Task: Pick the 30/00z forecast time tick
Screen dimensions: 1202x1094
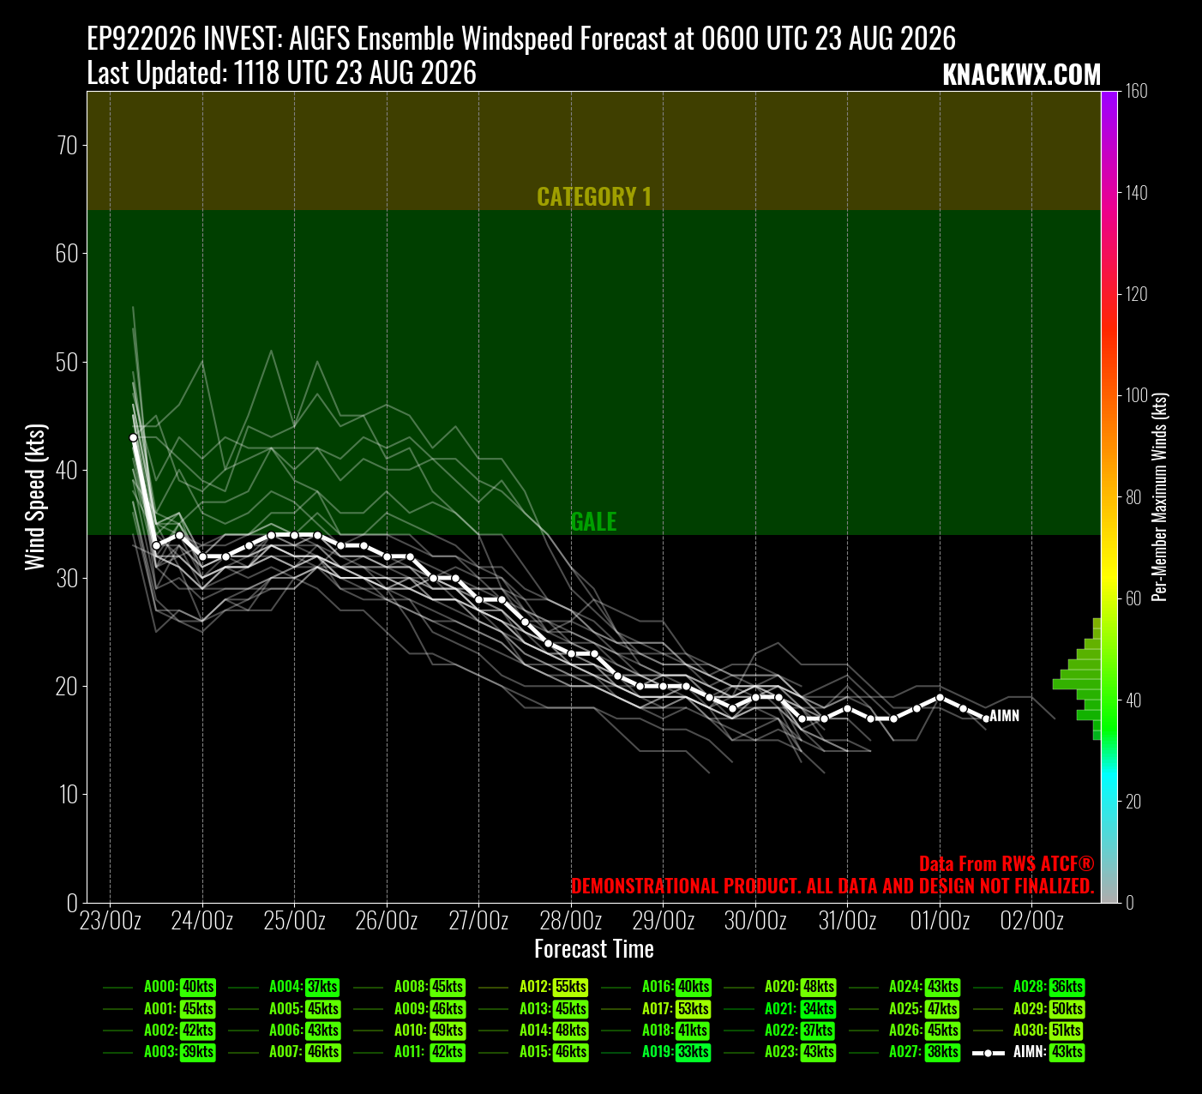Action: point(755,921)
